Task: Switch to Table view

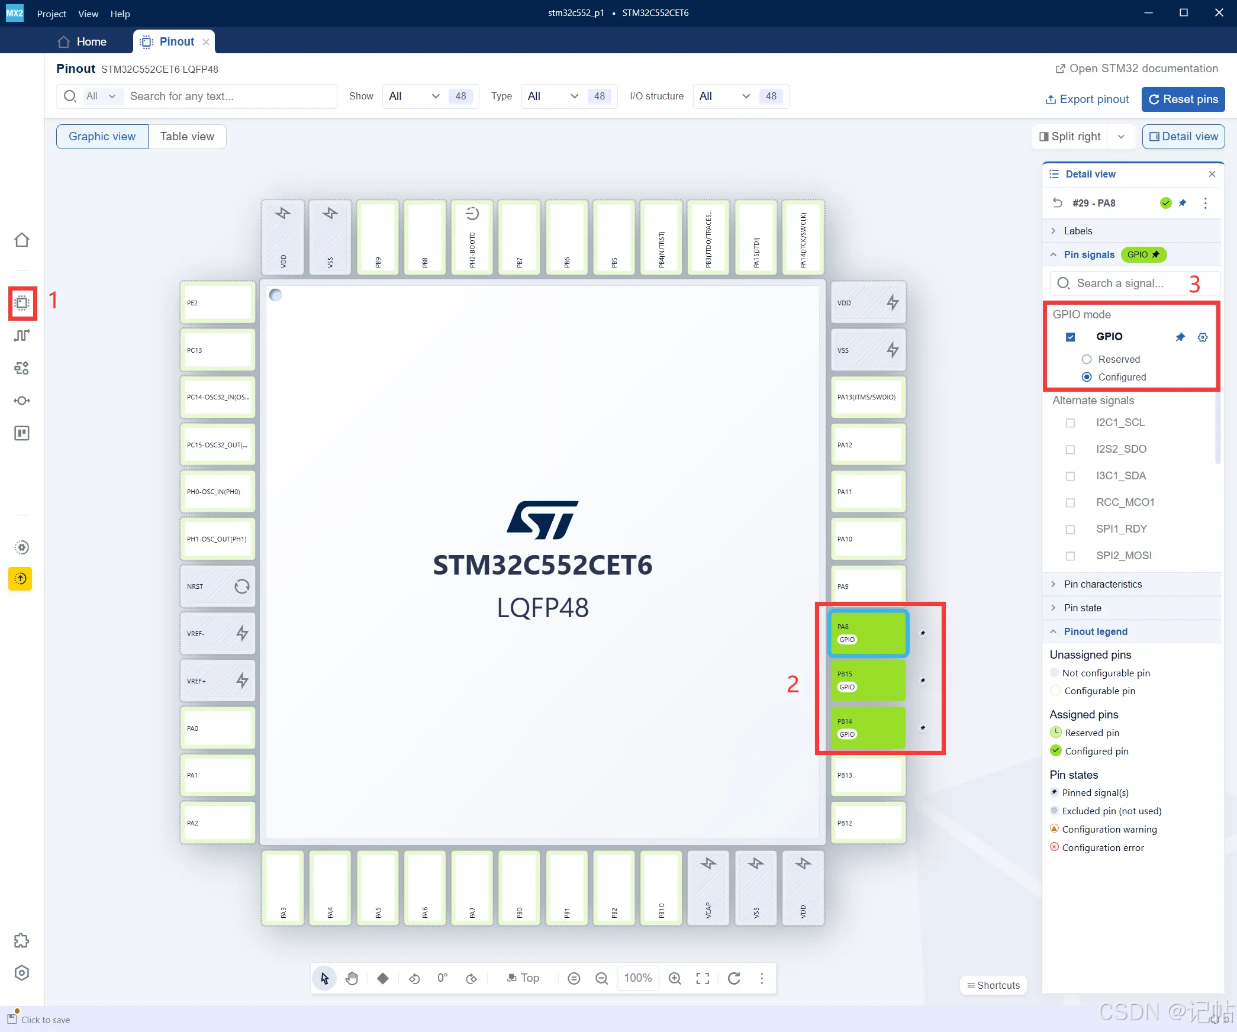Action: [187, 136]
